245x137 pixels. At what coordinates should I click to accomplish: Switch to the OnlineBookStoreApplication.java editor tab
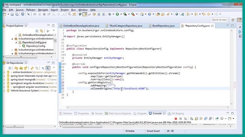(79, 26)
